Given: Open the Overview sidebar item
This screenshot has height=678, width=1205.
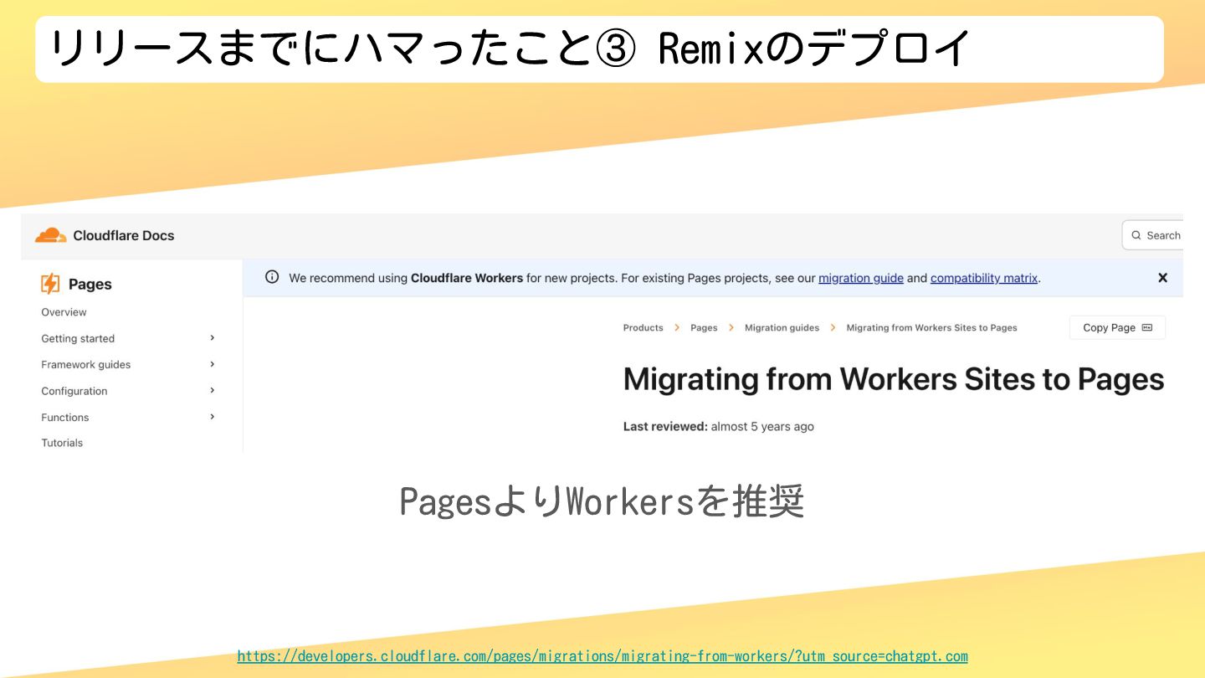Looking at the screenshot, I should point(64,312).
